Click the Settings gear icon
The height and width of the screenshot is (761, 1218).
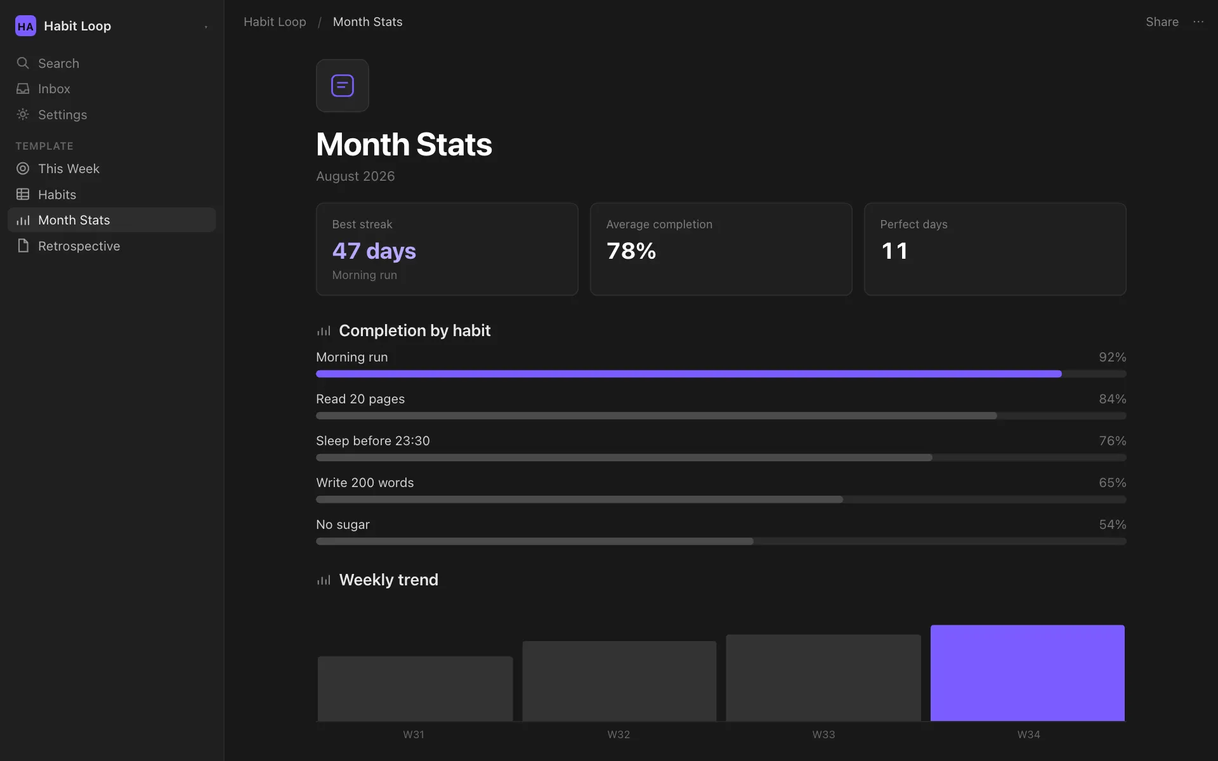tap(23, 114)
